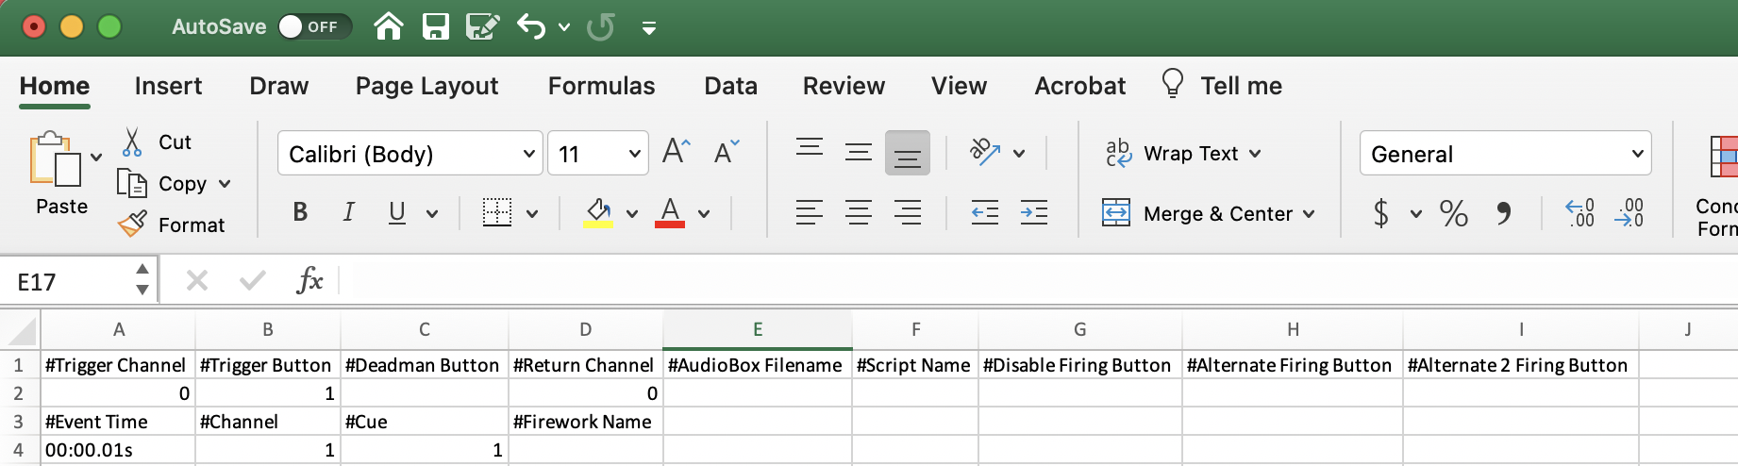
Task: Toggle Bold formatting
Action: point(300,212)
